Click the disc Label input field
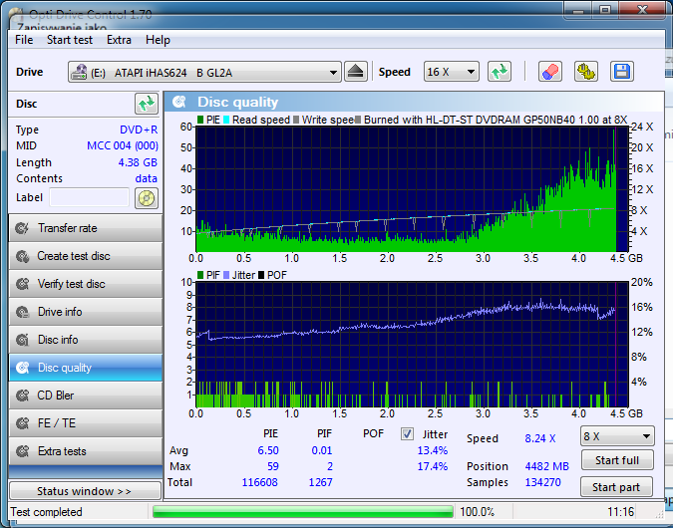Screen dimensions: 673x528 click(90, 197)
